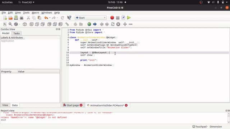
Task: Click the Redo arrow icon
Action: (54, 18)
